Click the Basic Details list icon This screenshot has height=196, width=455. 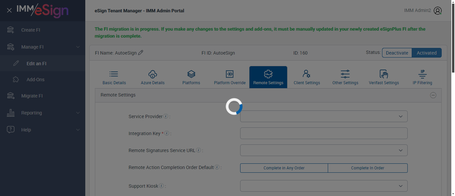click(x=114, y=74)
